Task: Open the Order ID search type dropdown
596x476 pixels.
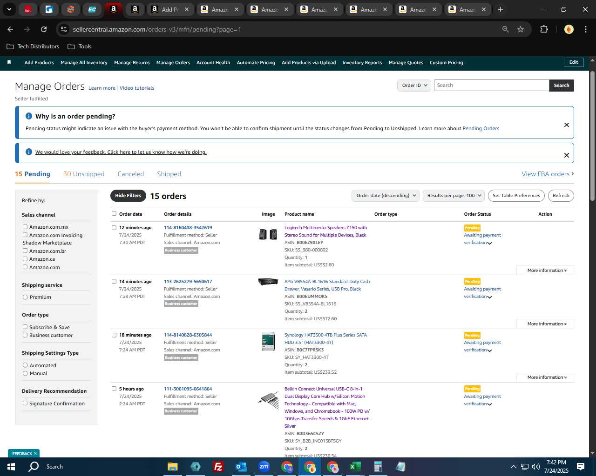Action: (414, 86)
